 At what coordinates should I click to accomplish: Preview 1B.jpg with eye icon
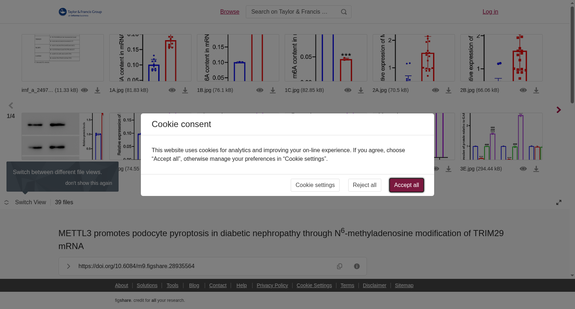pos(260,90)
